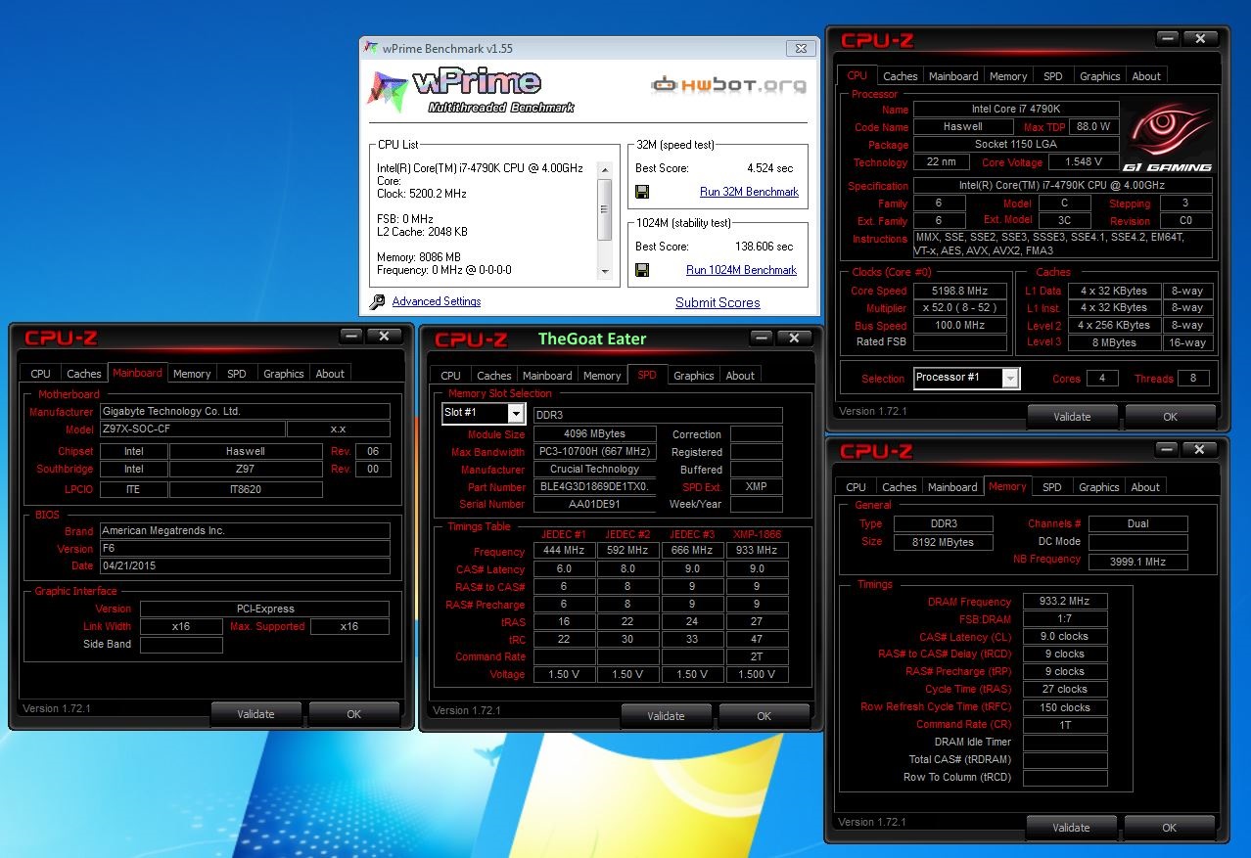Click the save icon beside Run 32M Benchmark
This screenshot has height=858, width=1251.
(642, 192)
